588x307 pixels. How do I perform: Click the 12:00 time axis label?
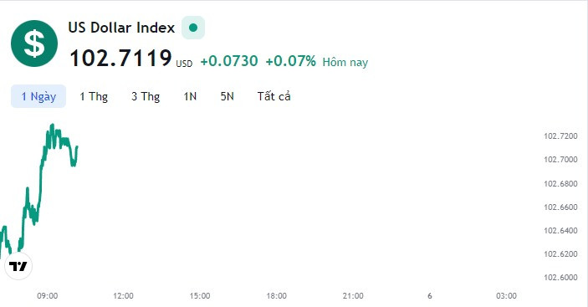tap(124, 296)
